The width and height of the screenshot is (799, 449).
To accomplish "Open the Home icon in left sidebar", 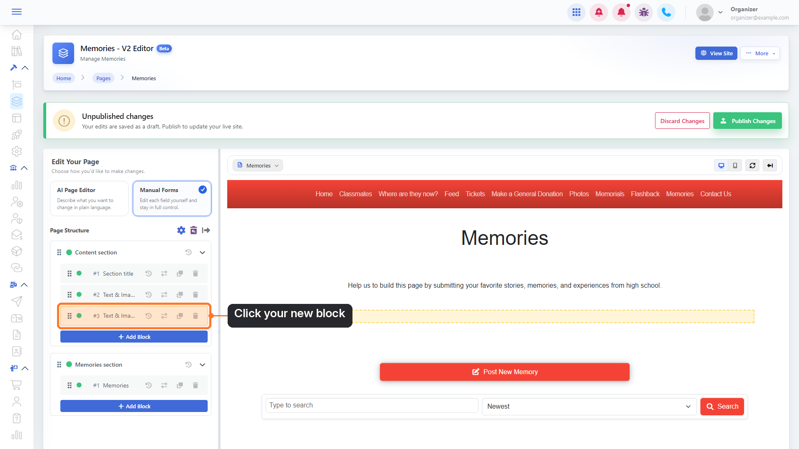I will 17,35.
